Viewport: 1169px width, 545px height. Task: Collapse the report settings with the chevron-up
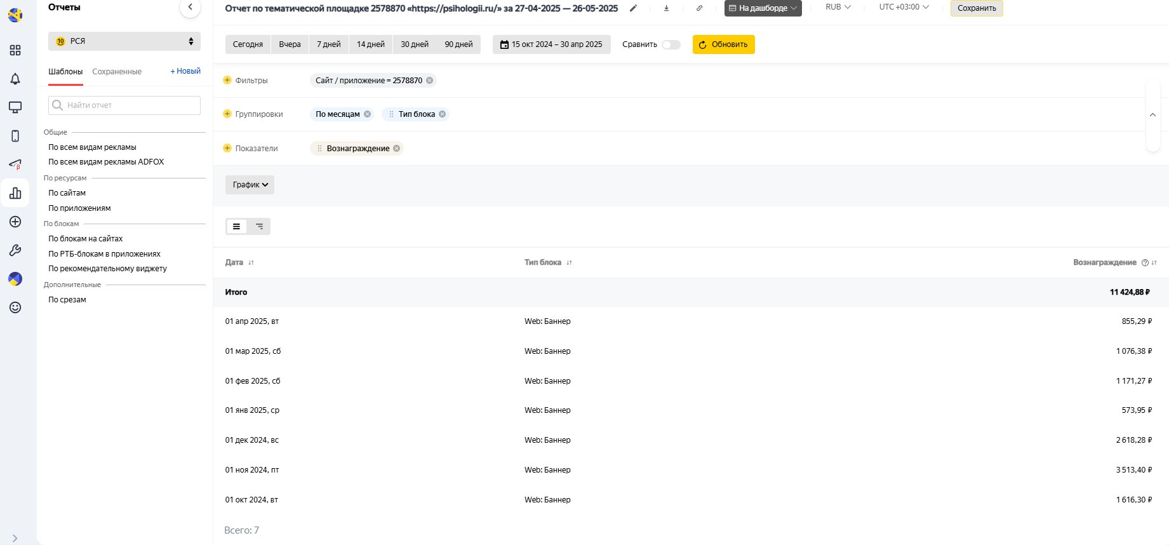(x=1152, y=115)
